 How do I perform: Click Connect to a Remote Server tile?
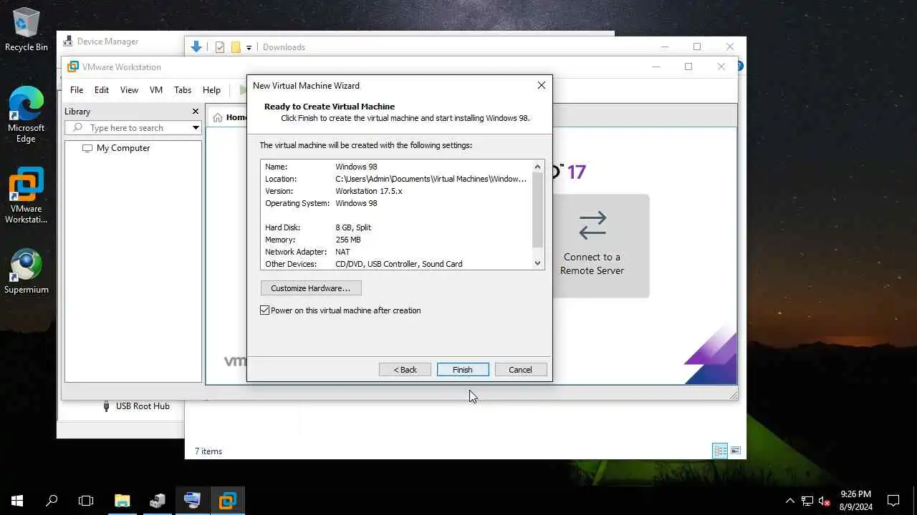(592, 246)
